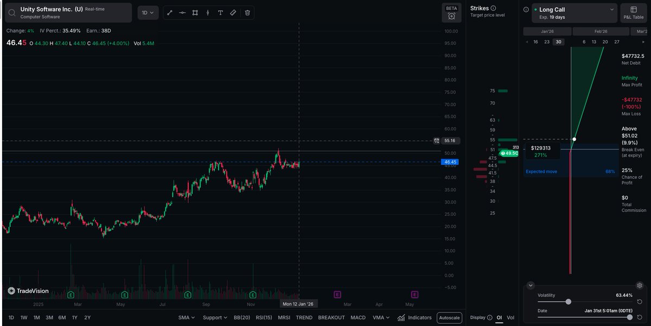Open the Support indicator dropdown

[x=215, y=318]
